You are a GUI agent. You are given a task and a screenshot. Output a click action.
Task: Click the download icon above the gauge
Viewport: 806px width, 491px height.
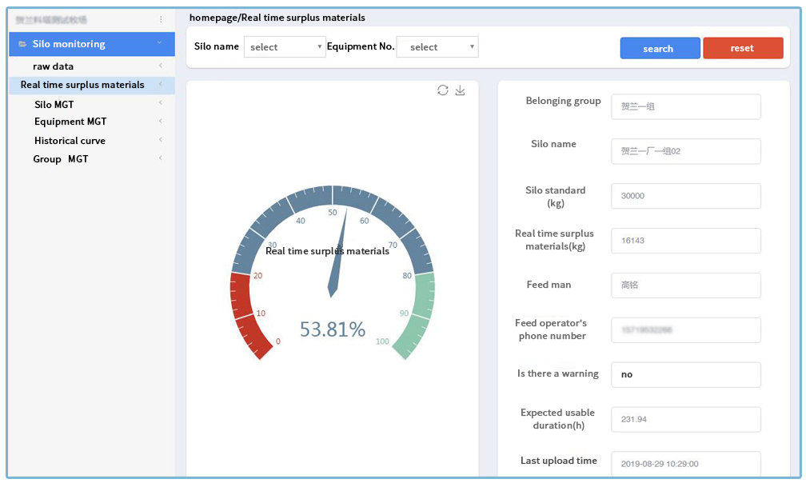[460, 90]
